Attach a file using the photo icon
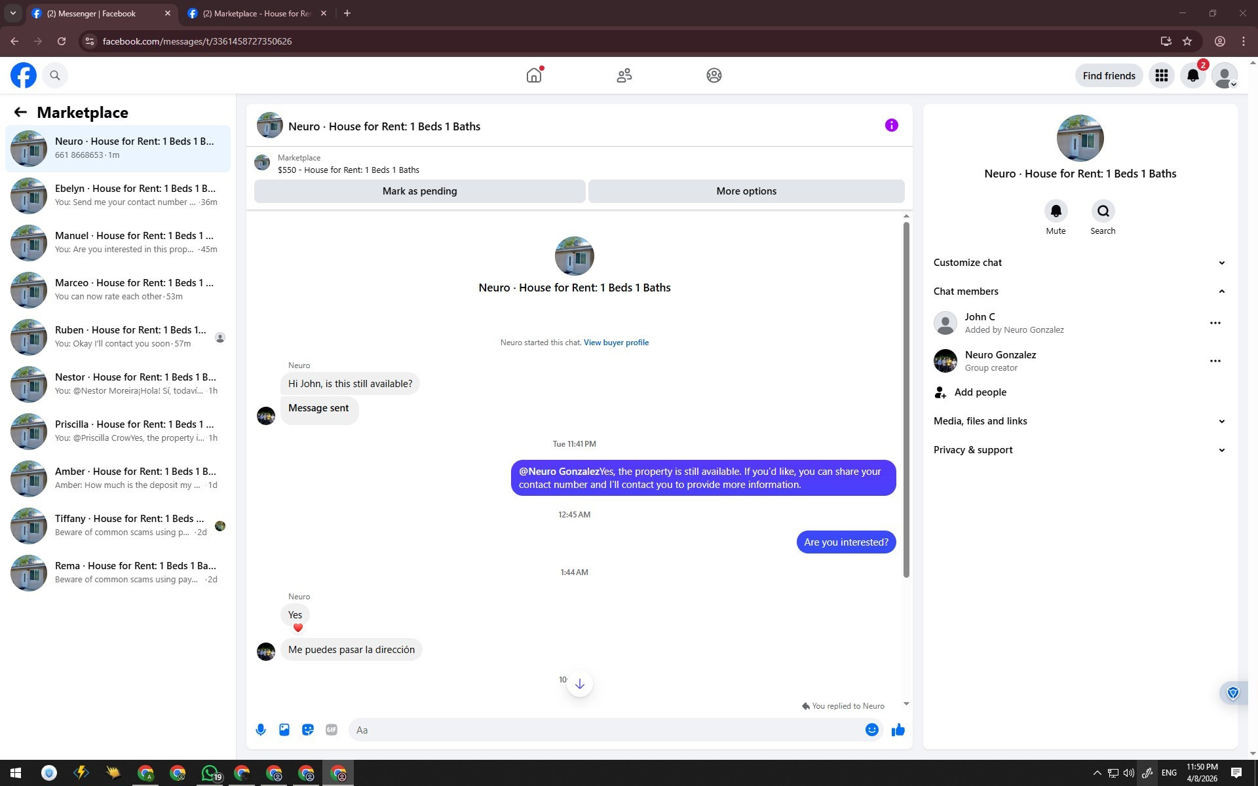This screenshot has height=786, width=1258. point(284,730)
